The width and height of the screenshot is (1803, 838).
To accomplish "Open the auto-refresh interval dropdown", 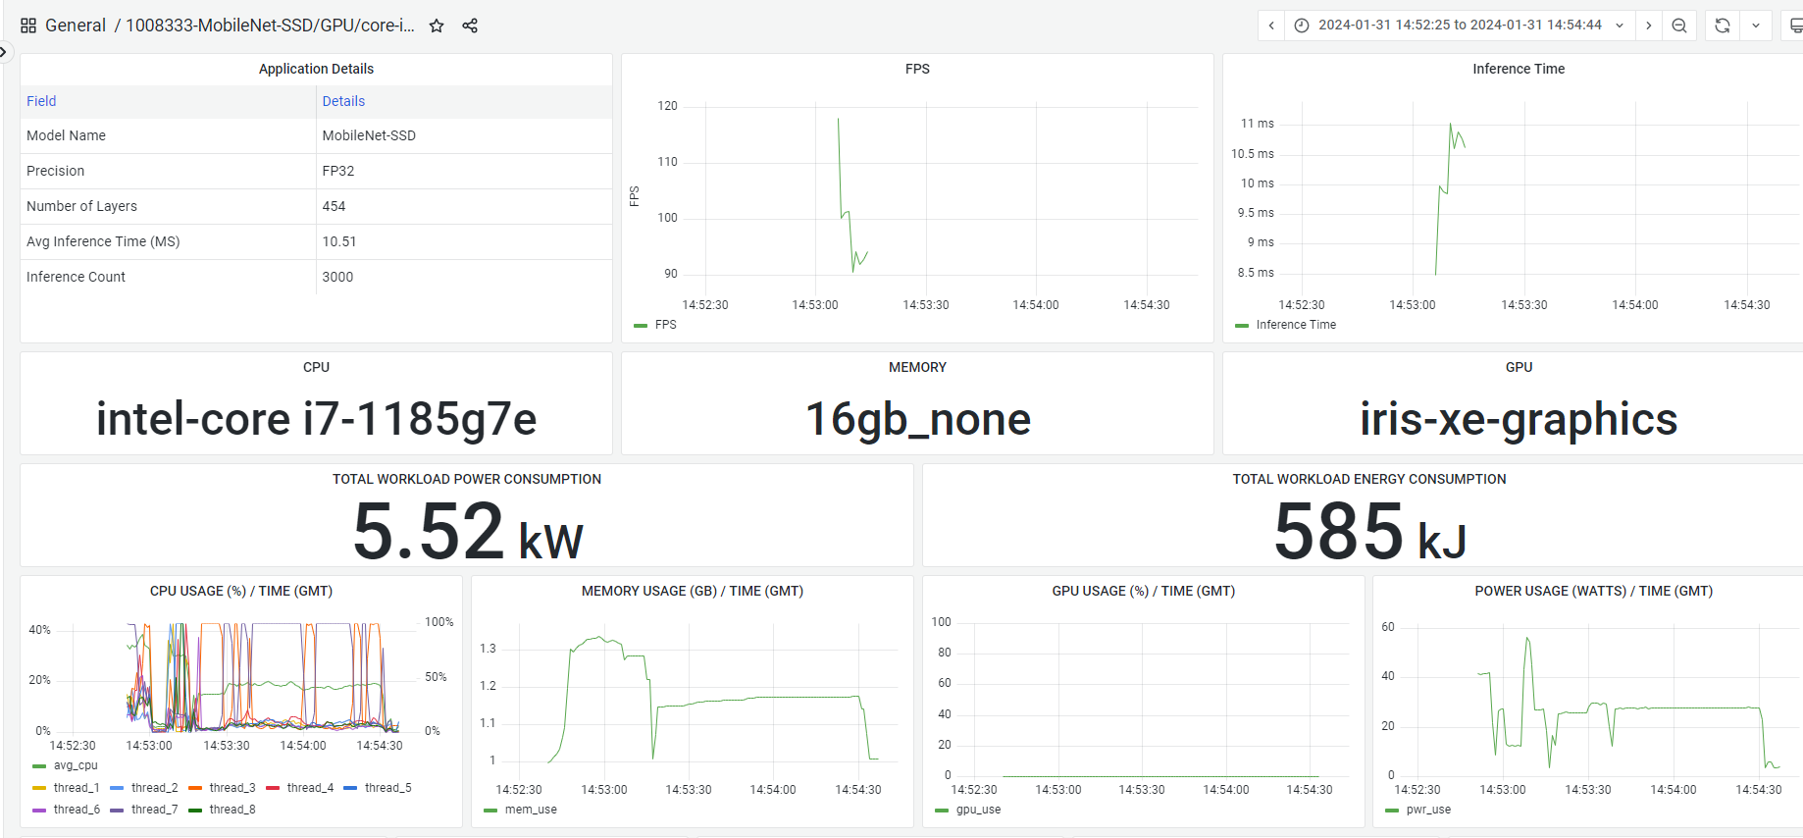I will point(1756,26).
